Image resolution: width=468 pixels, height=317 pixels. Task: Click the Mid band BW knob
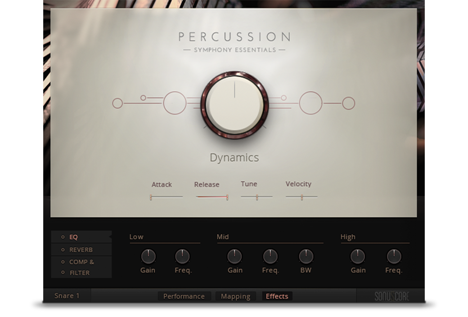[306, 256]
